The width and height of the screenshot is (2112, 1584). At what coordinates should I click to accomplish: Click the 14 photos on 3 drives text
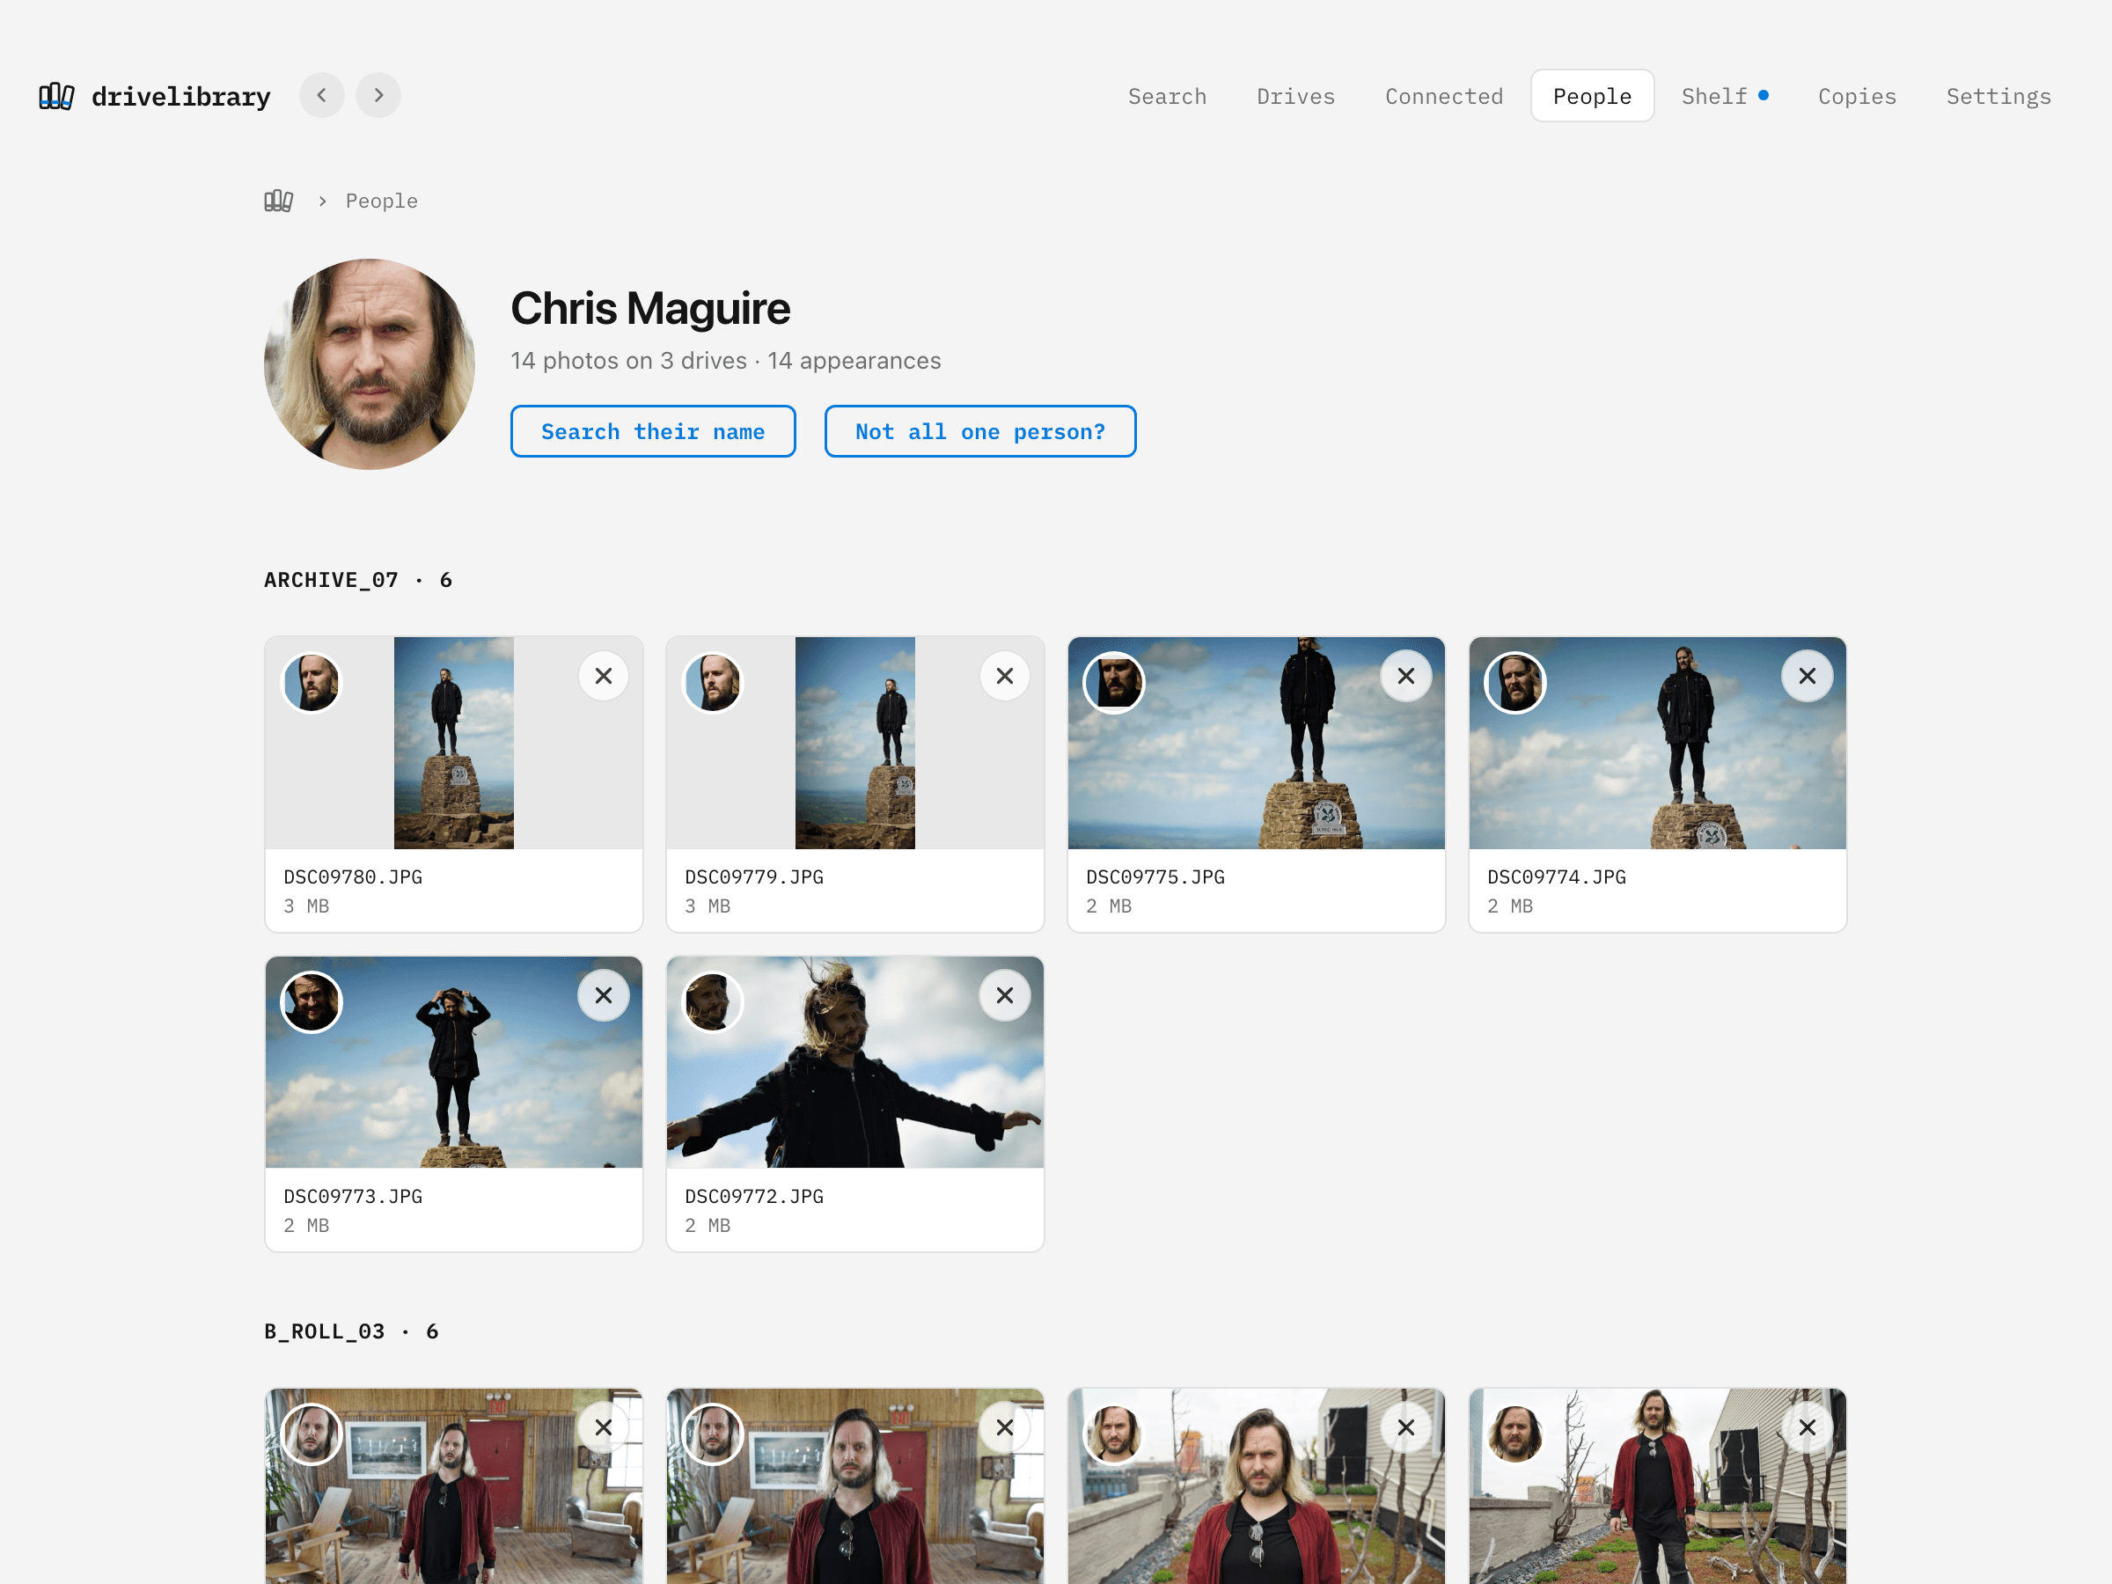click(x=628, y=361)
